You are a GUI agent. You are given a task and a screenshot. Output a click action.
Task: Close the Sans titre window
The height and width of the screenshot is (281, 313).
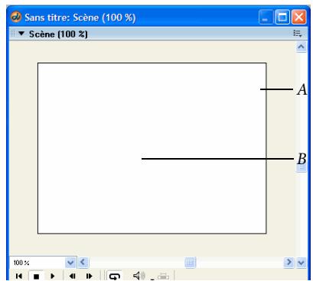pyautogui.click(x=298, y=18)
